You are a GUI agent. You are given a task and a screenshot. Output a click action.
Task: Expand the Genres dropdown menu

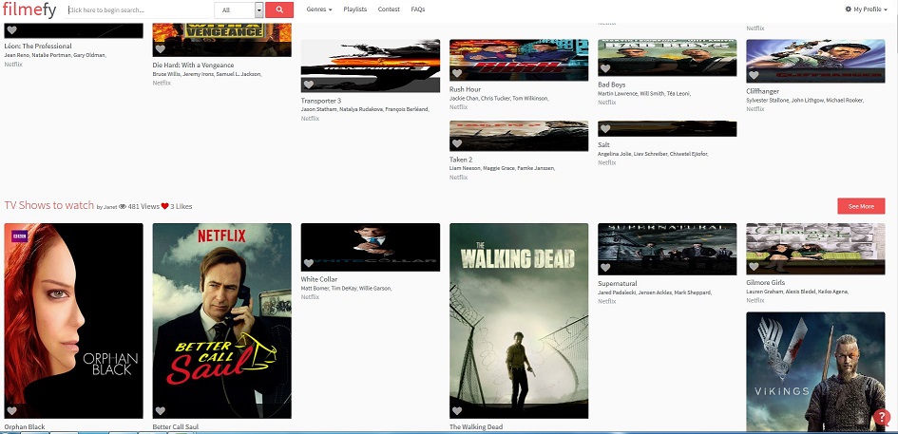pyautogui.click(x=319, y=9)
